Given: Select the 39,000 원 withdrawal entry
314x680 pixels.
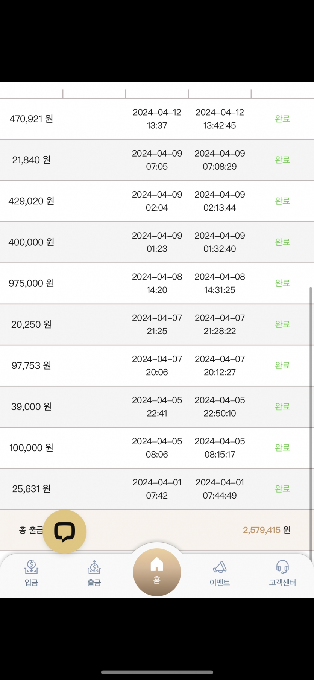Looking at the screenshot, I should [31, 407].
